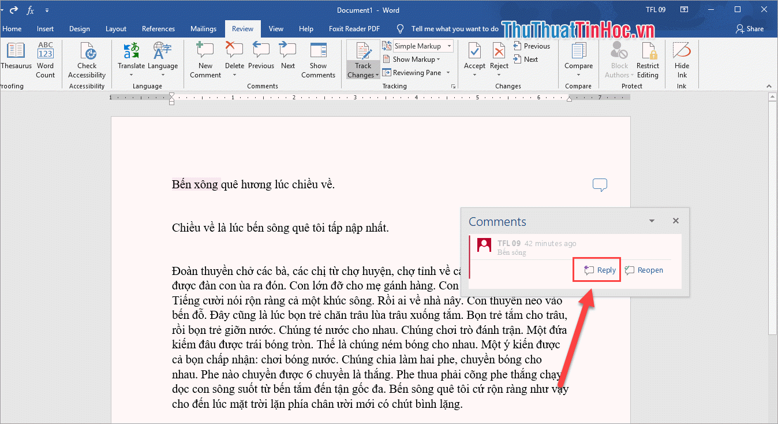This screenshot has height=424, width=778.
Task: Click the first-line indent ruler marker
Action: click(x=171, y=95)
